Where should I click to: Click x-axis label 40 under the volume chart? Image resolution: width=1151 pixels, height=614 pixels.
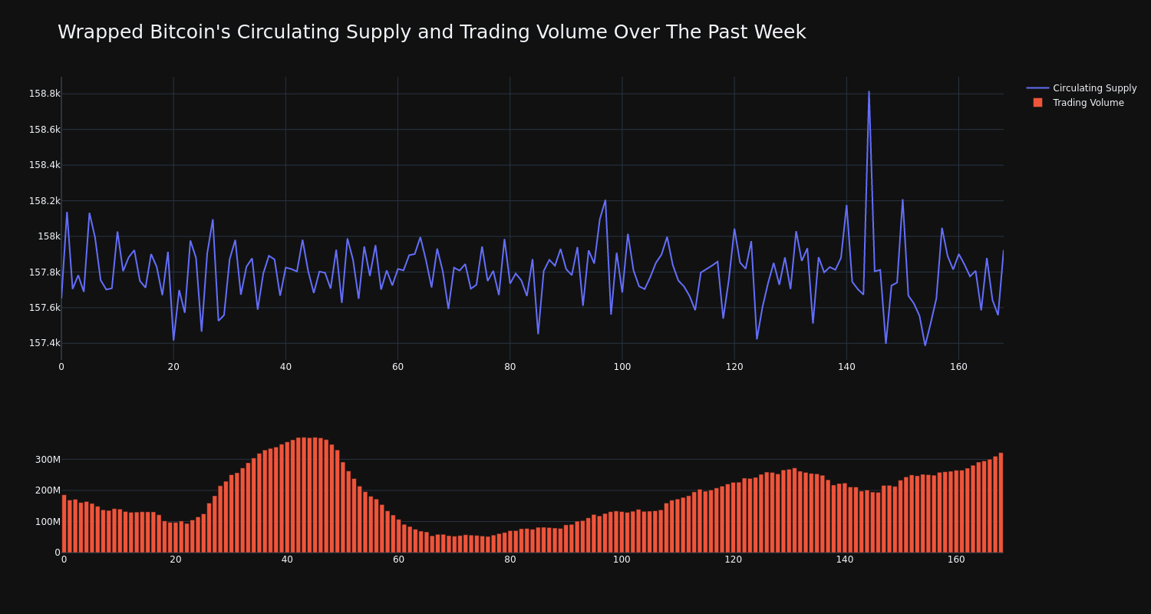click(287, 560)
